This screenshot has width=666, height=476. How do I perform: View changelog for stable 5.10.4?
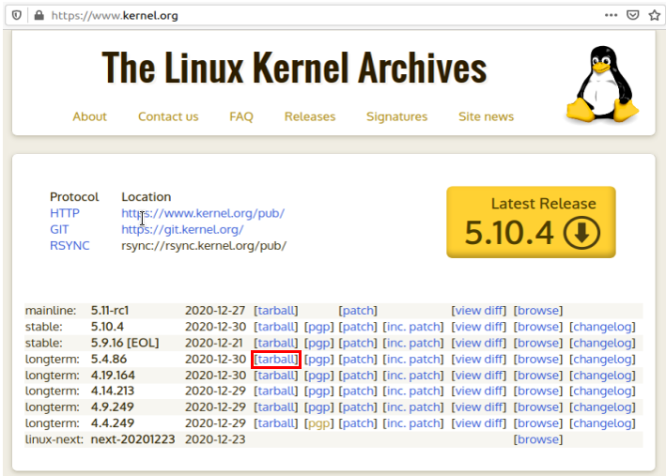pyautogui.click(x=602, y=327)
